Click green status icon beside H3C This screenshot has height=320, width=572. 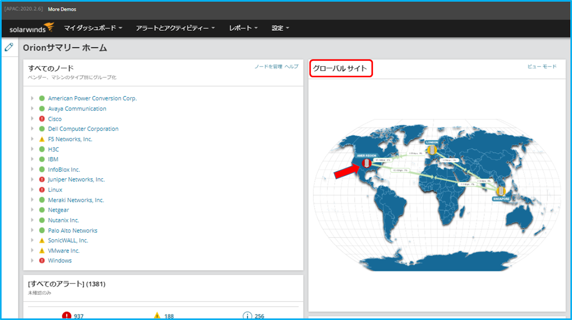pyautogui.click(x=42, y=149)
